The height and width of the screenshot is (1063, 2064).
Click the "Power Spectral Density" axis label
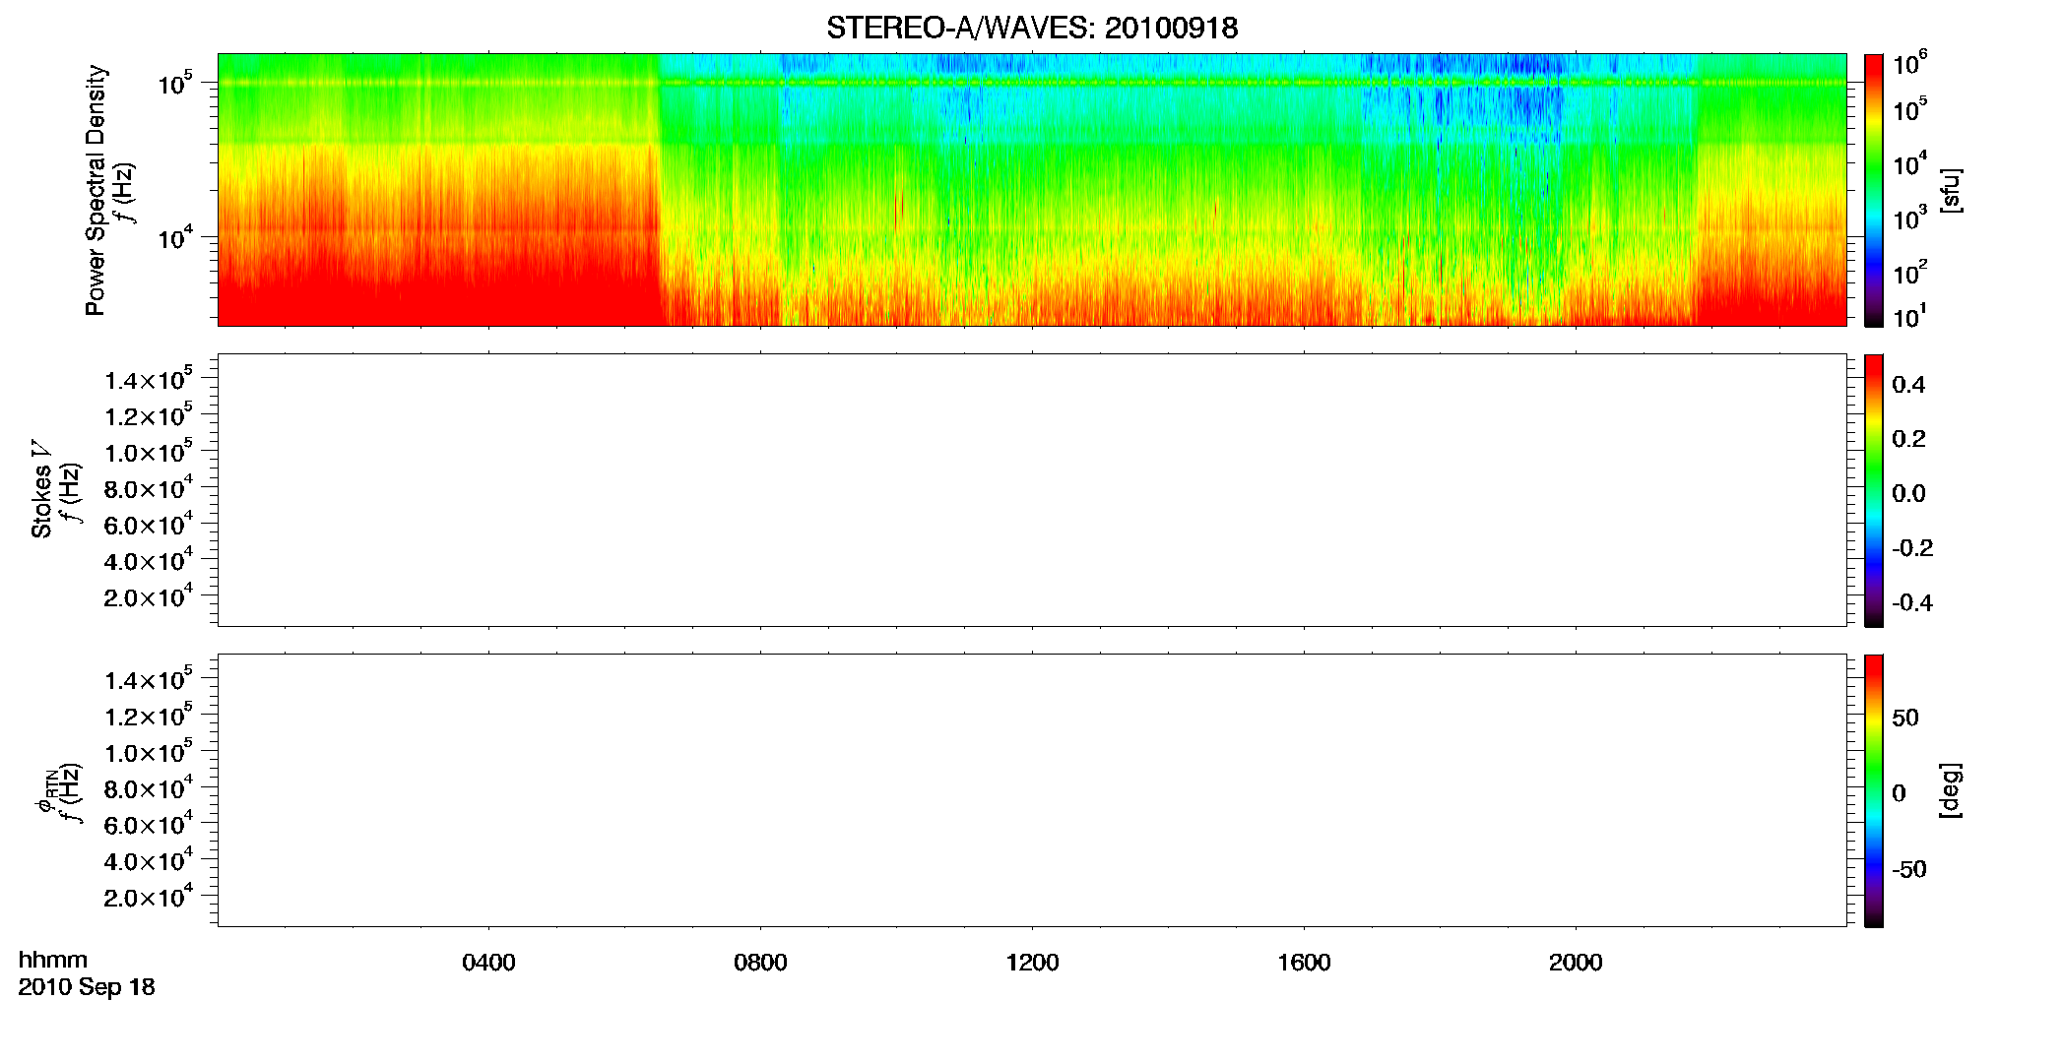[96, 190]
